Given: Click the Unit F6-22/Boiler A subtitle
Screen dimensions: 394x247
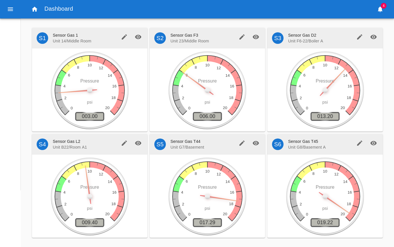Looking at the screenshot, I should (306, 41).
